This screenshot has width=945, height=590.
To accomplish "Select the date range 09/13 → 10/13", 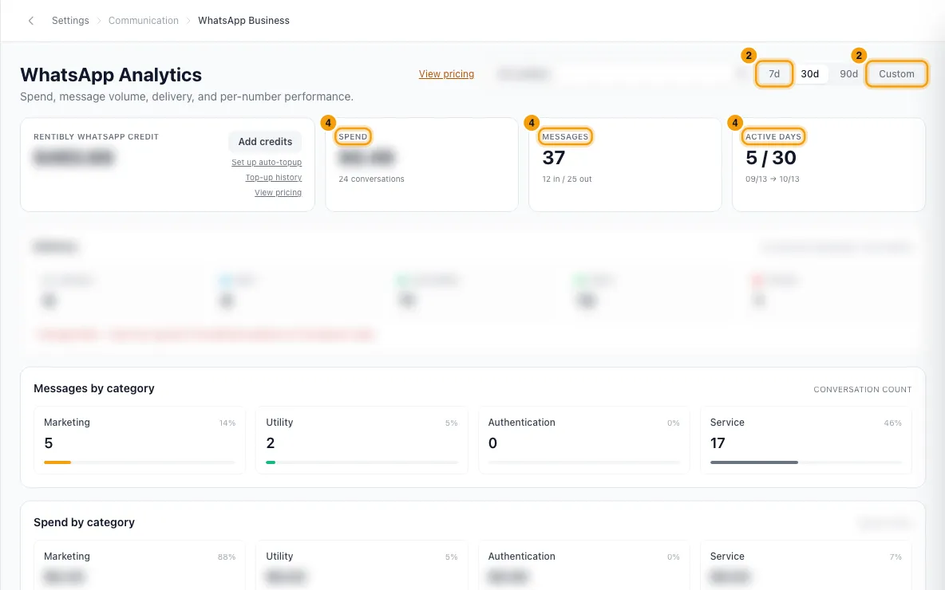I will pyautogui.click(x=773, y=179).
